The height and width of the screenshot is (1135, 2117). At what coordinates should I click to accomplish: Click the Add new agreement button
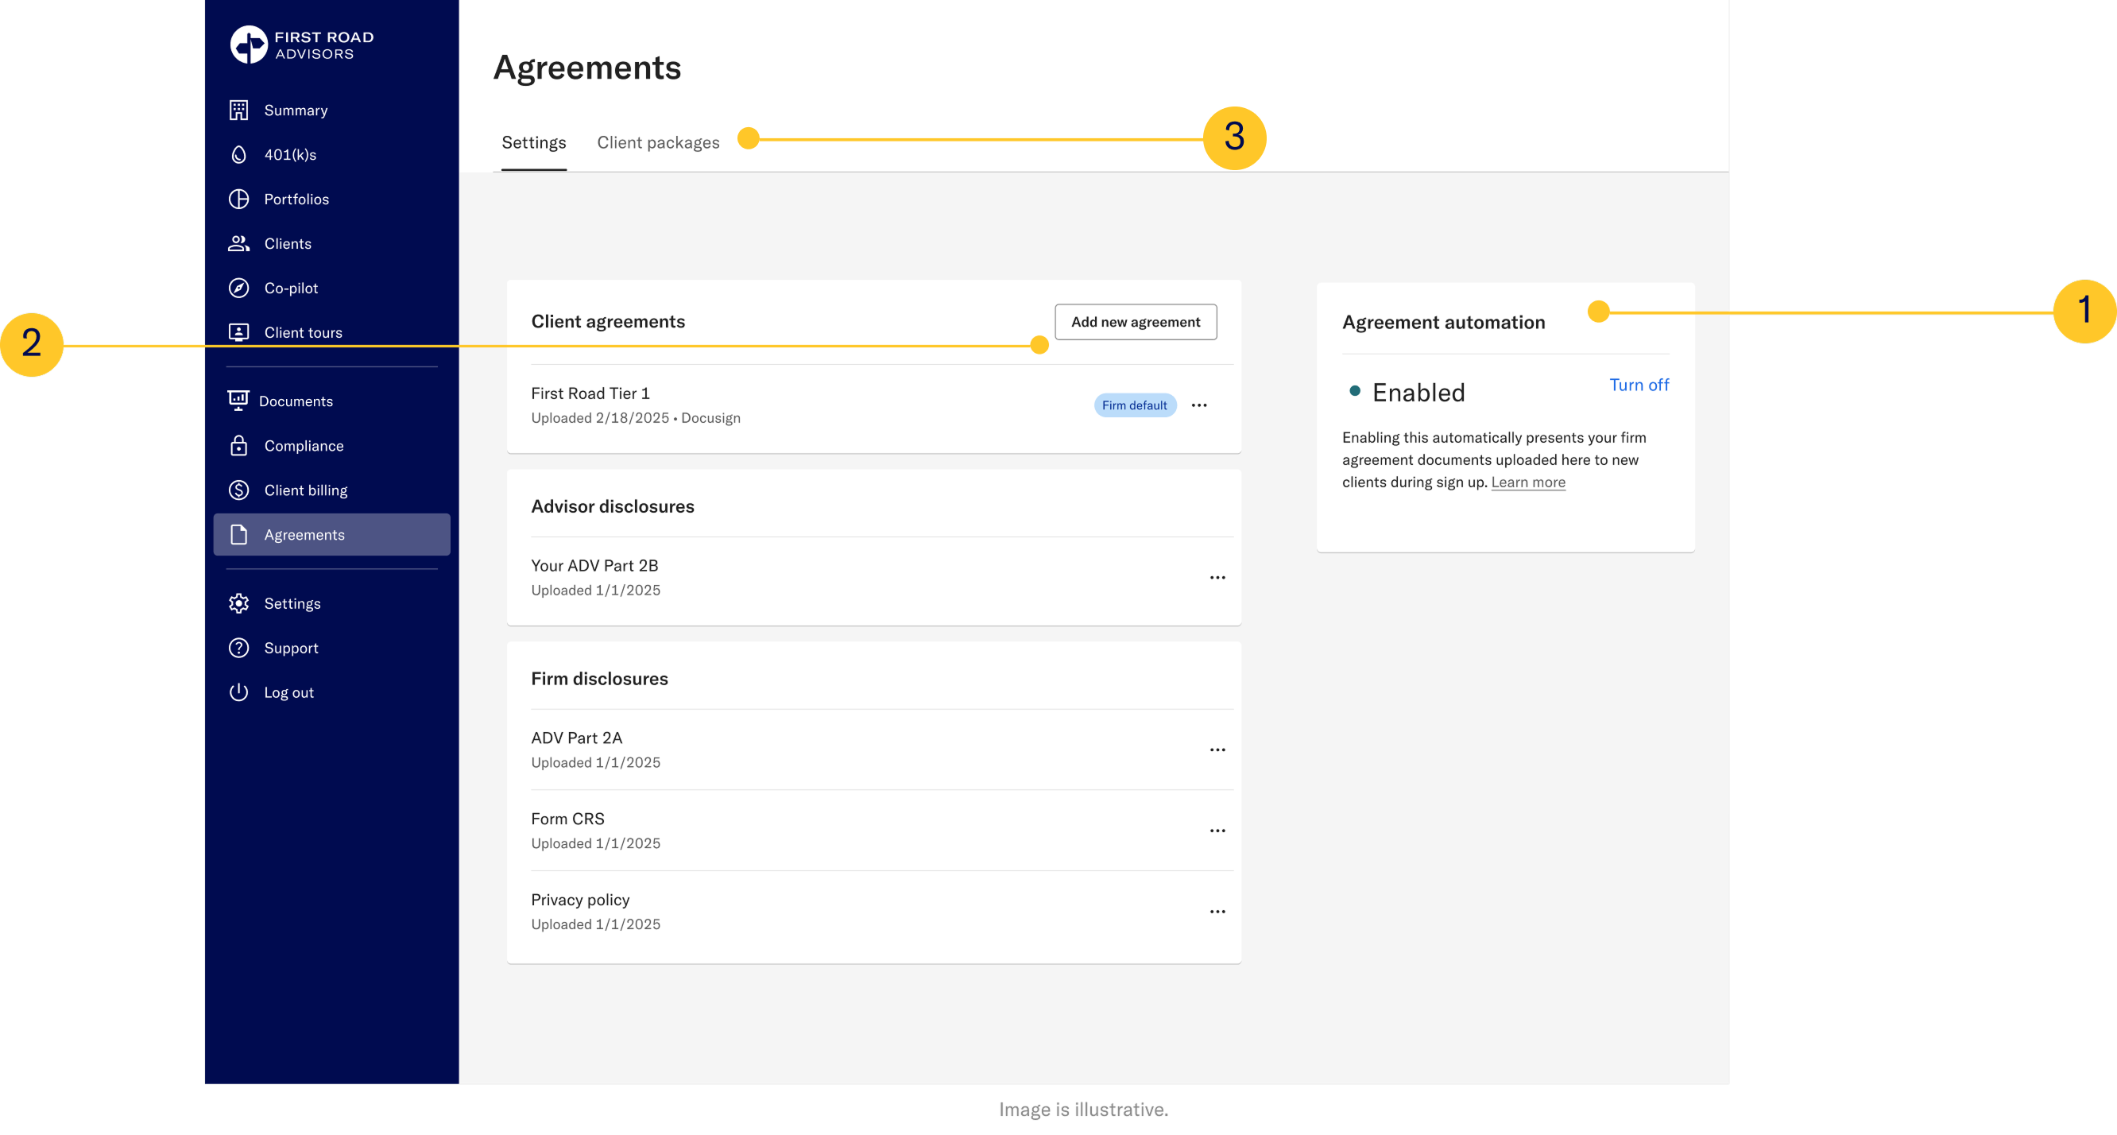pyautogui.click(x=1136, y=322)
